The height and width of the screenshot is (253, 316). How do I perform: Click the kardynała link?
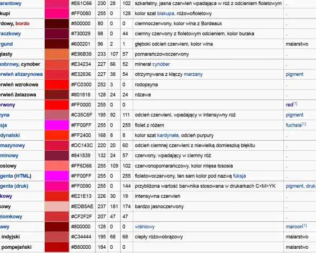[167, 135]
